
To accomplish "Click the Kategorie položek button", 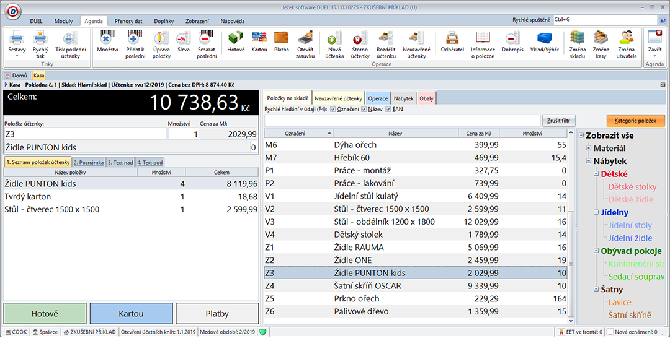I will tap(635, 121).
